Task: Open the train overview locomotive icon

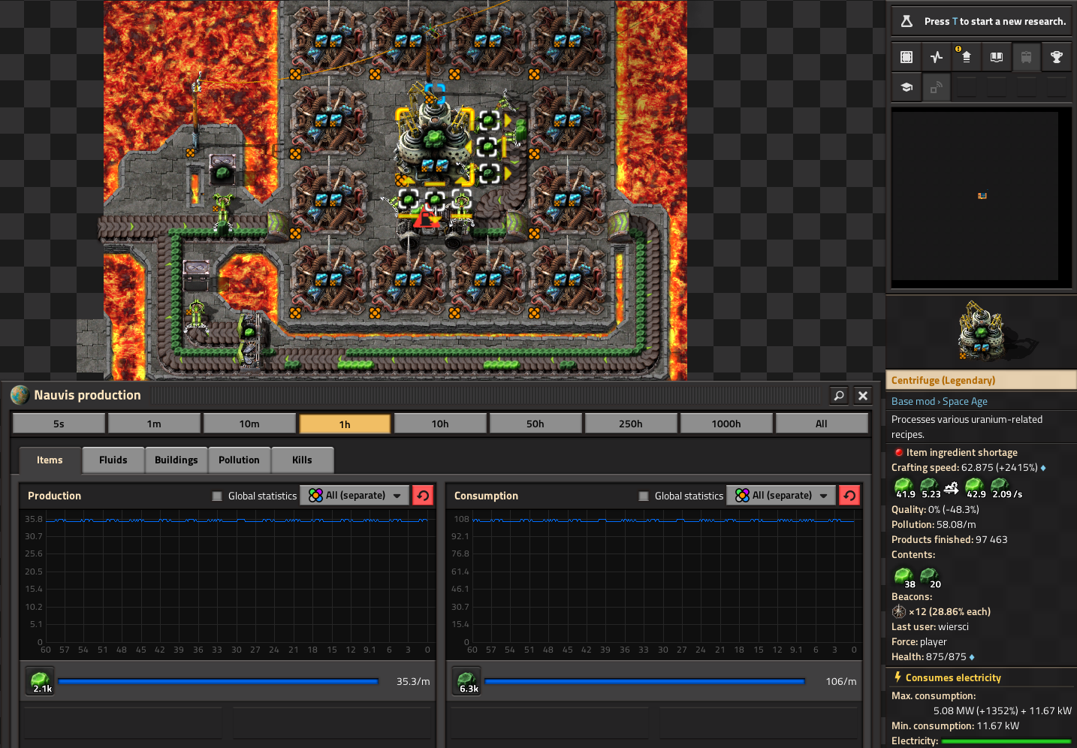Action: point(1026,56)
